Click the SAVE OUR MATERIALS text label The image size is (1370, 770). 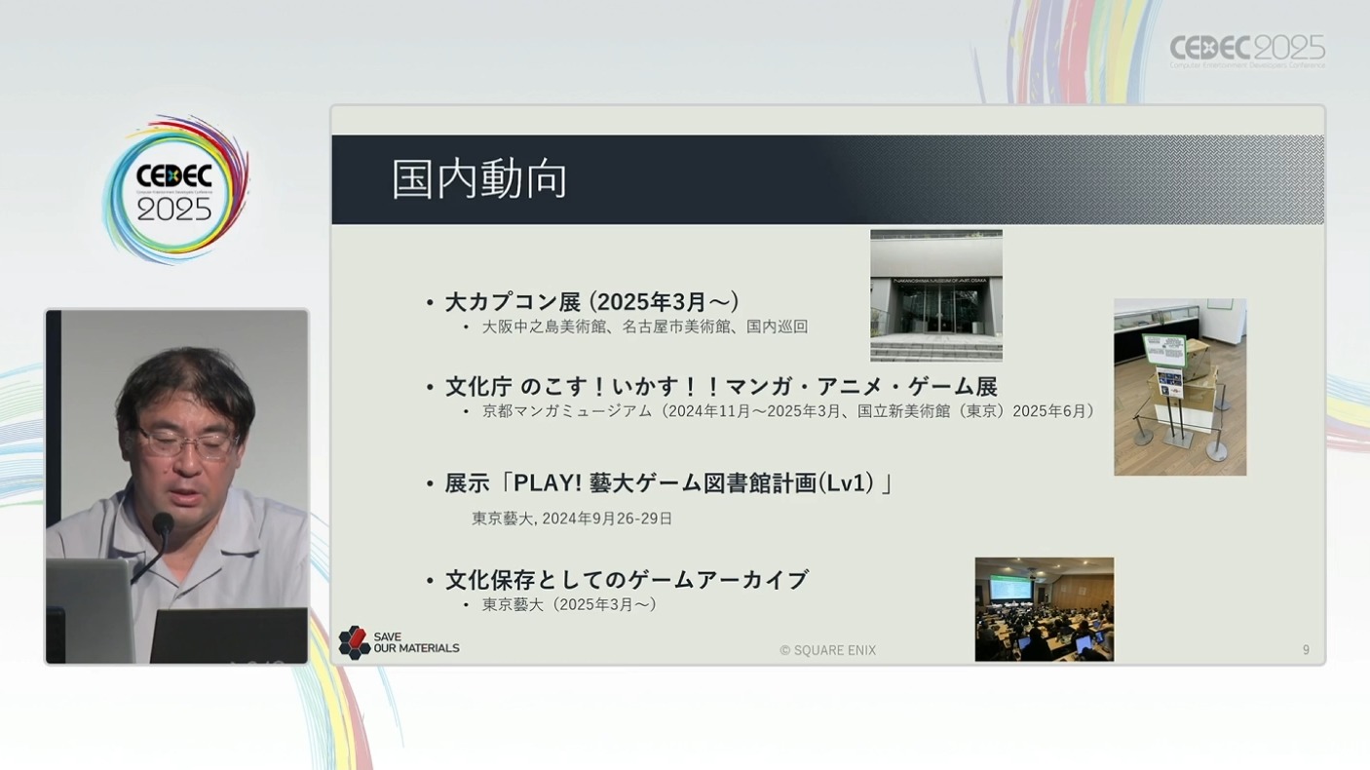point(416,642)
